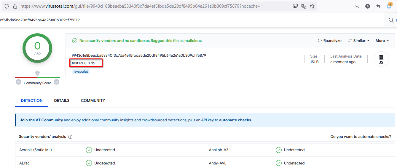
Task: Click the lock icon in address bar
Action: pos(15,6)
